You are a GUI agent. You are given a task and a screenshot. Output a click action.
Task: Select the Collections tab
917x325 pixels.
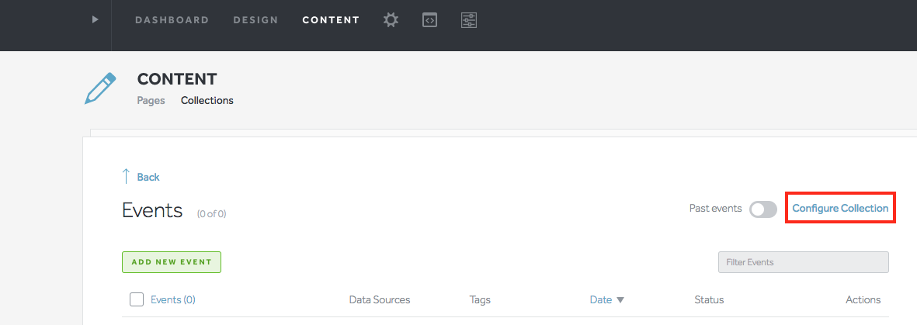pos(207,100)
